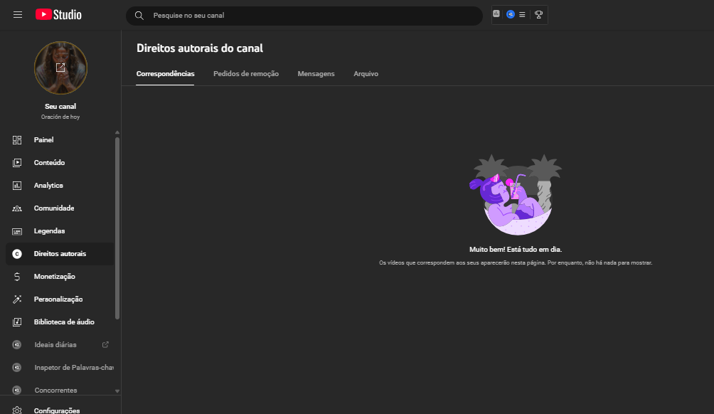Open Biblioteca de áudio label
Screen dimensions: 714x414
(64, 322)
